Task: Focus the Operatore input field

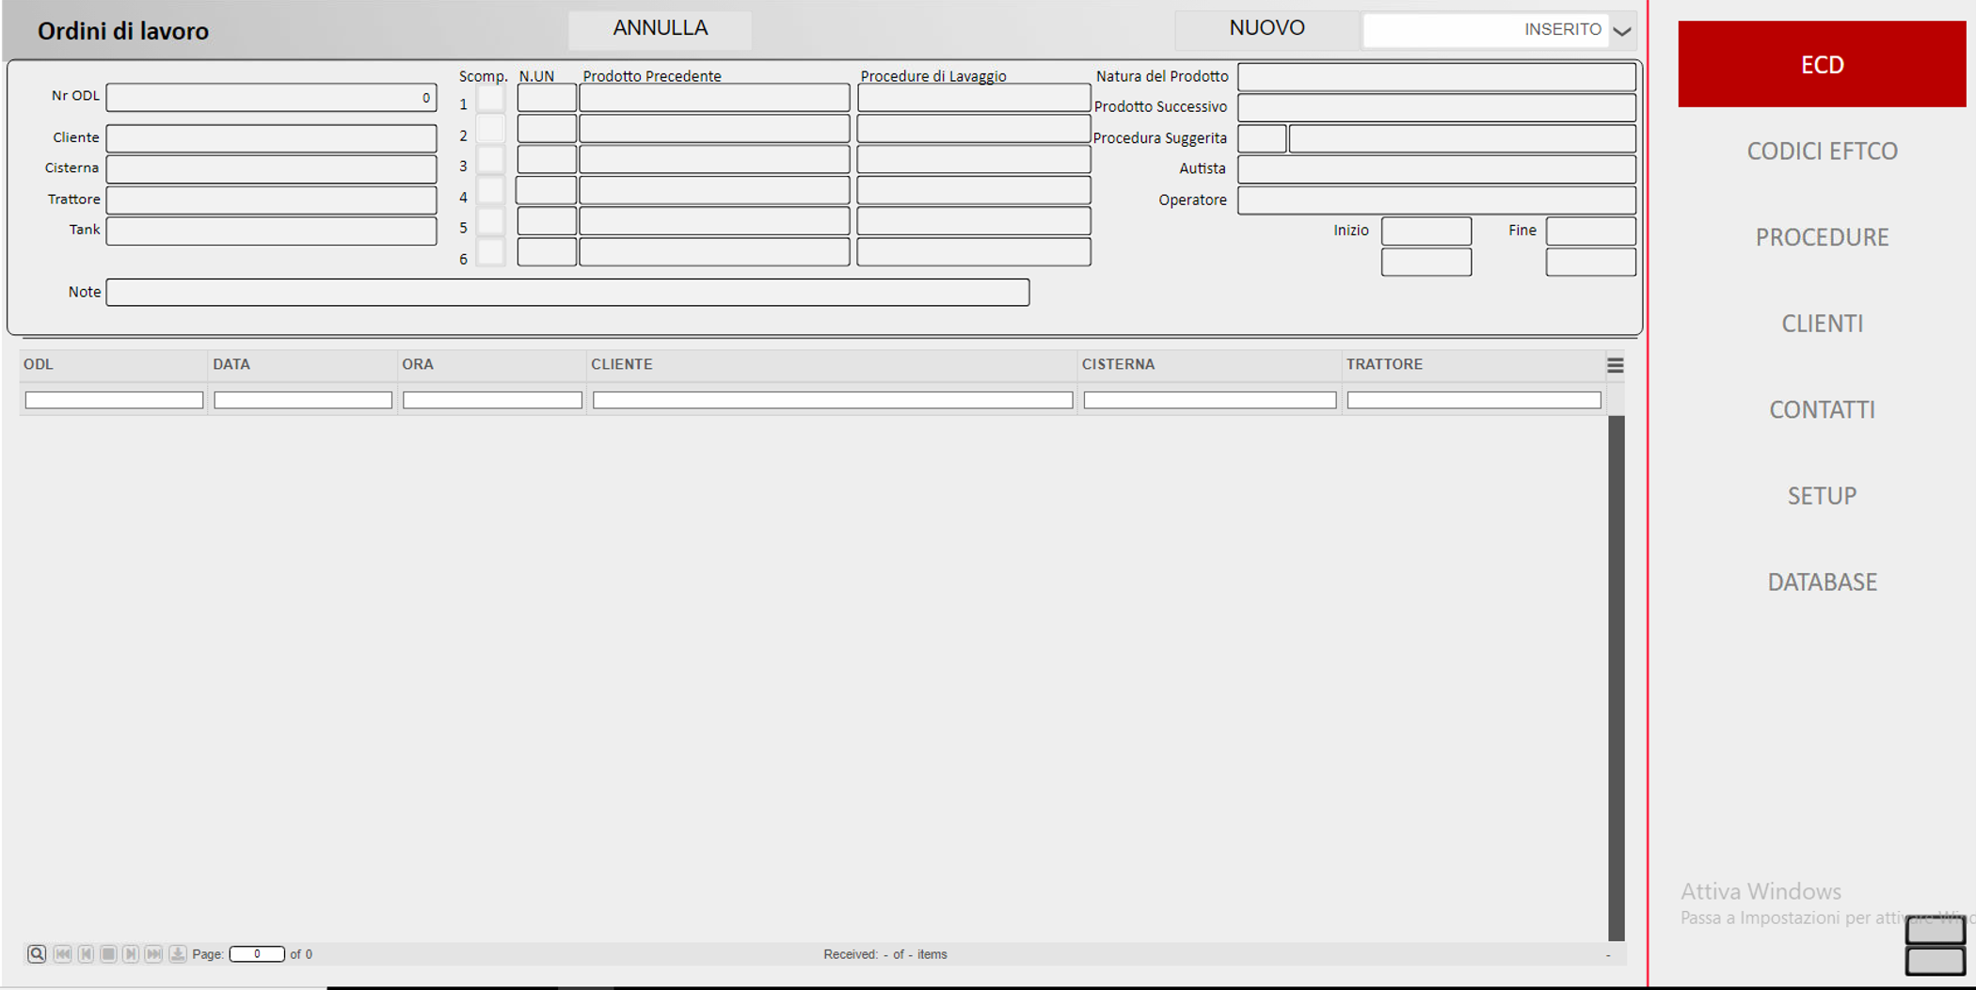Action: pos(1436,200)
